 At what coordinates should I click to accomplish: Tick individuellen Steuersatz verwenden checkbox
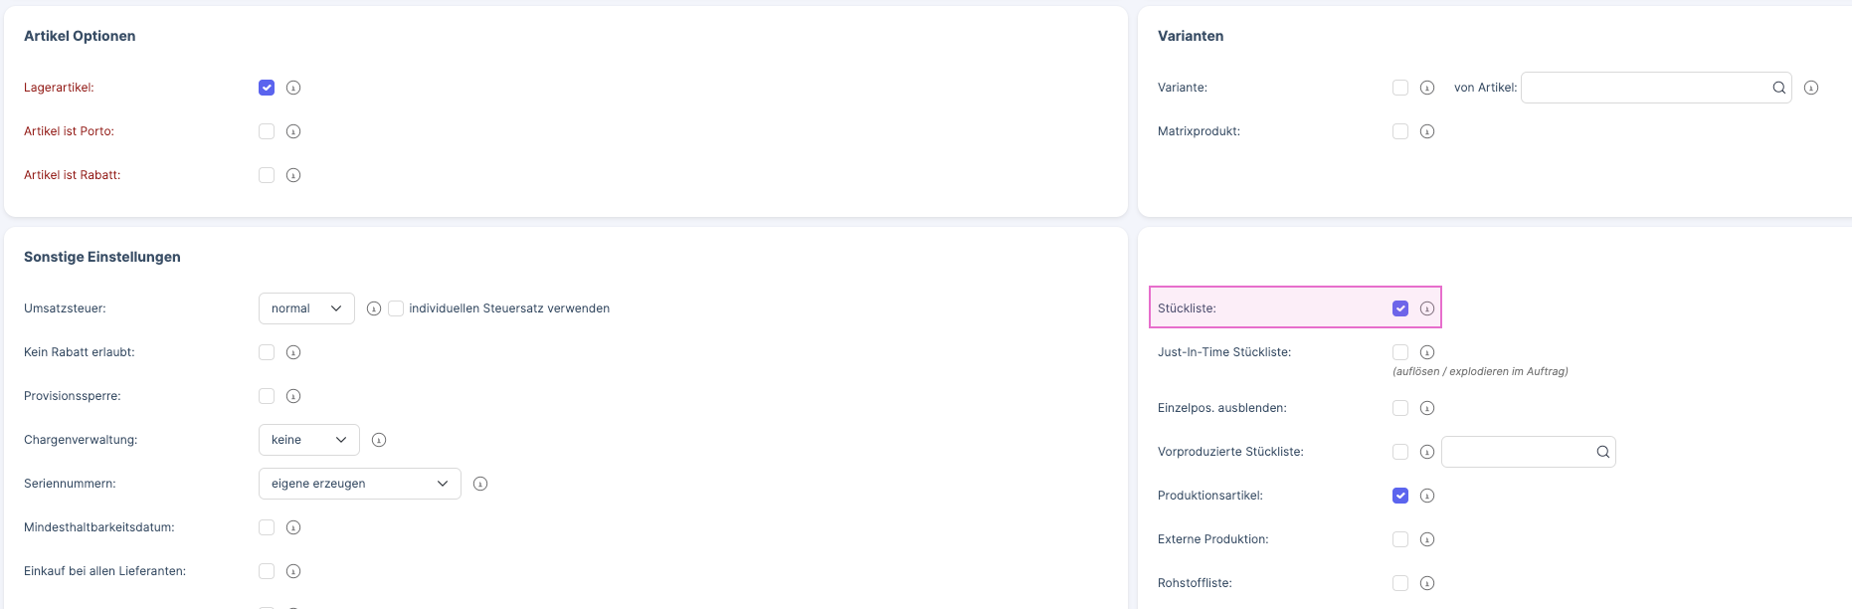point(396,308)
